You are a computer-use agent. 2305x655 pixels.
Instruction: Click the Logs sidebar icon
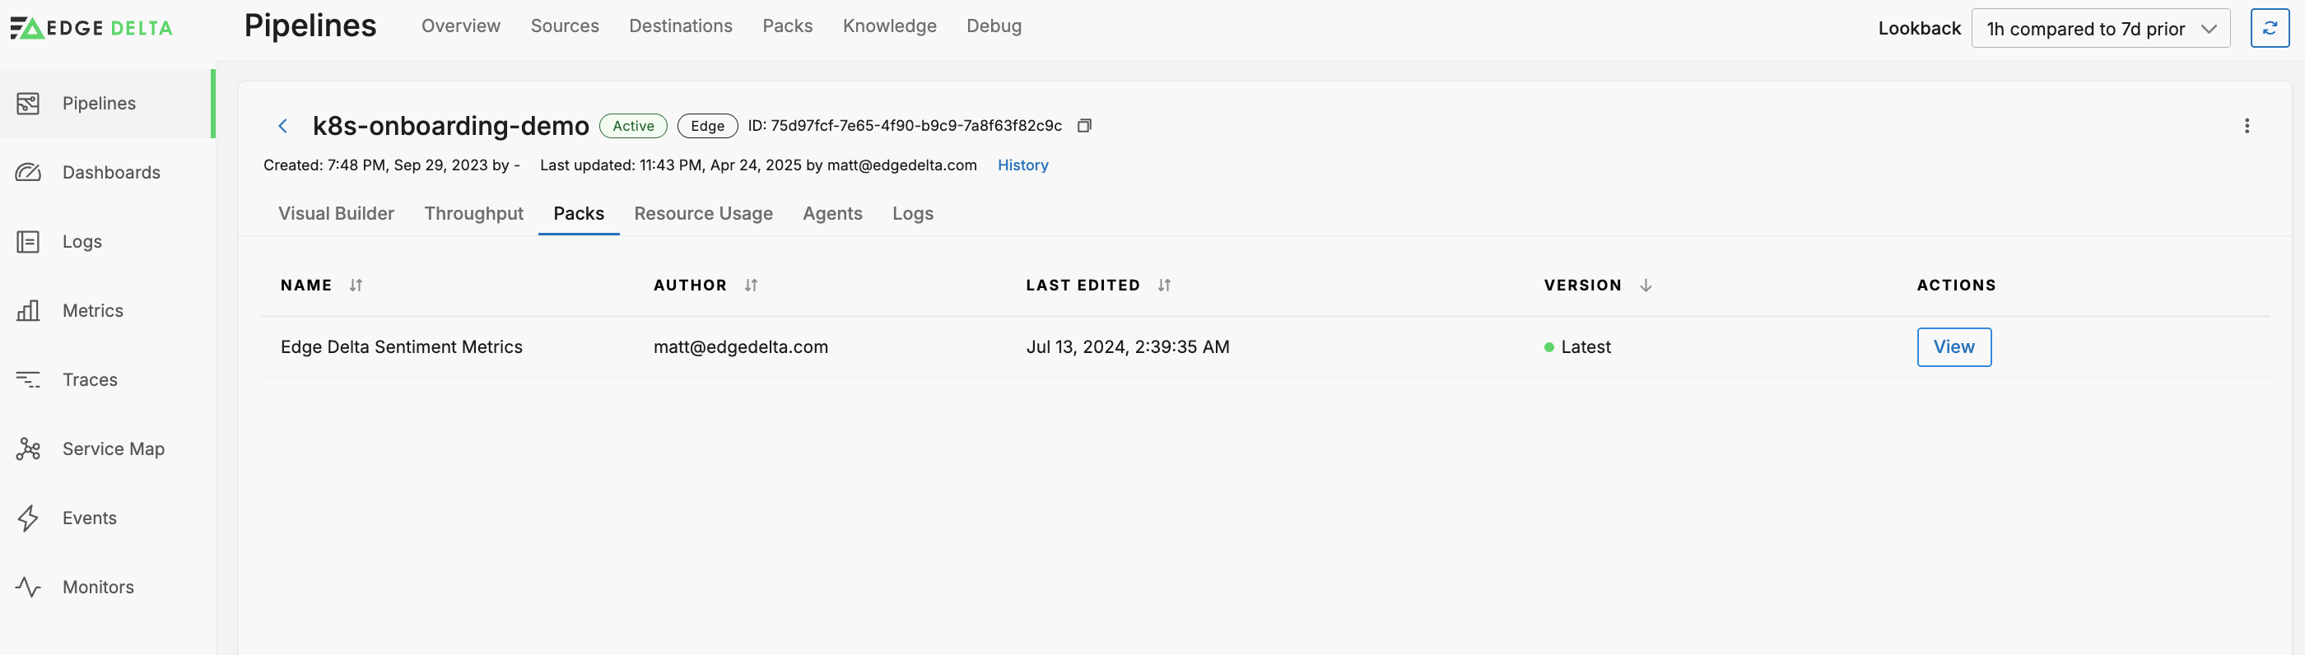(x=28, y=242)
